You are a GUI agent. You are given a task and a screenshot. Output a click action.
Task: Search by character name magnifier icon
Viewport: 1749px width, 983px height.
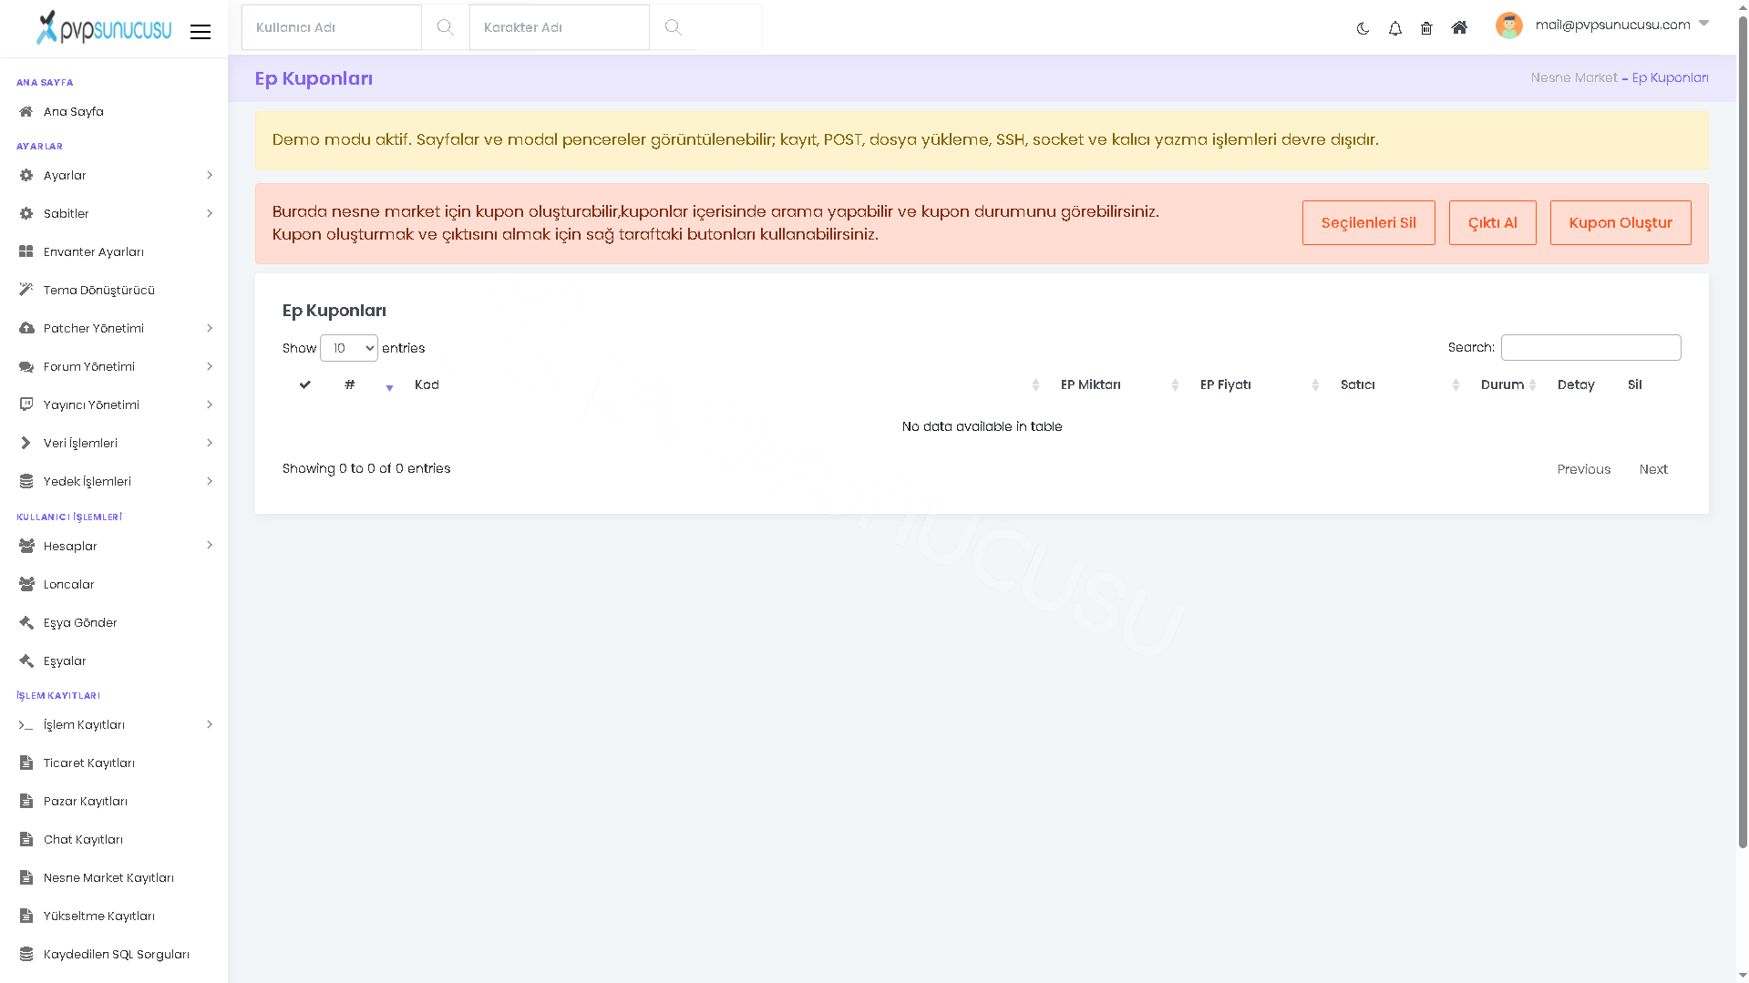pos(673,27)
